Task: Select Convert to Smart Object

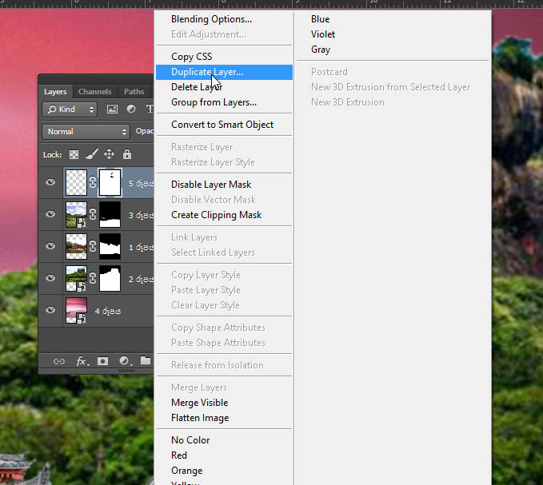Action: pos(222,125)
